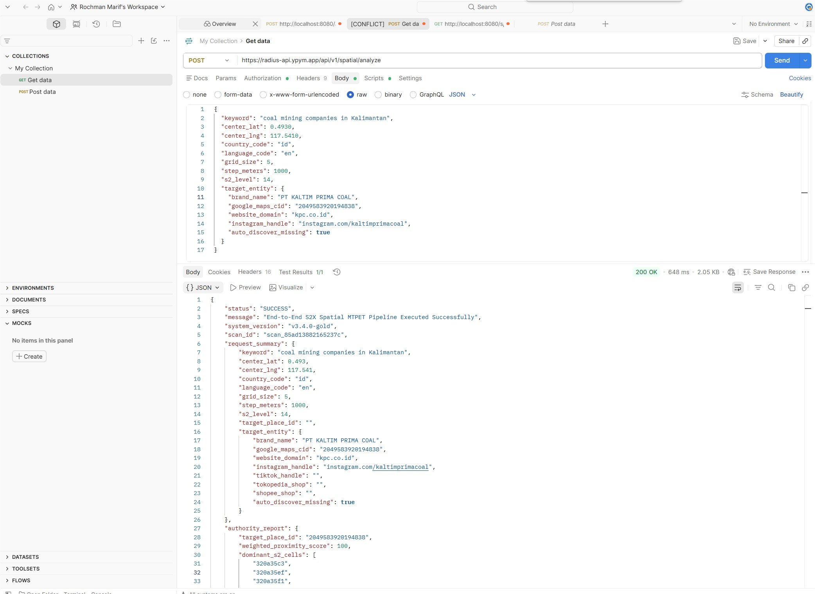Image resolution: width=815 pixels, height=594 pixels.
Task: Click the response link icon
Action: click(805, 287)
